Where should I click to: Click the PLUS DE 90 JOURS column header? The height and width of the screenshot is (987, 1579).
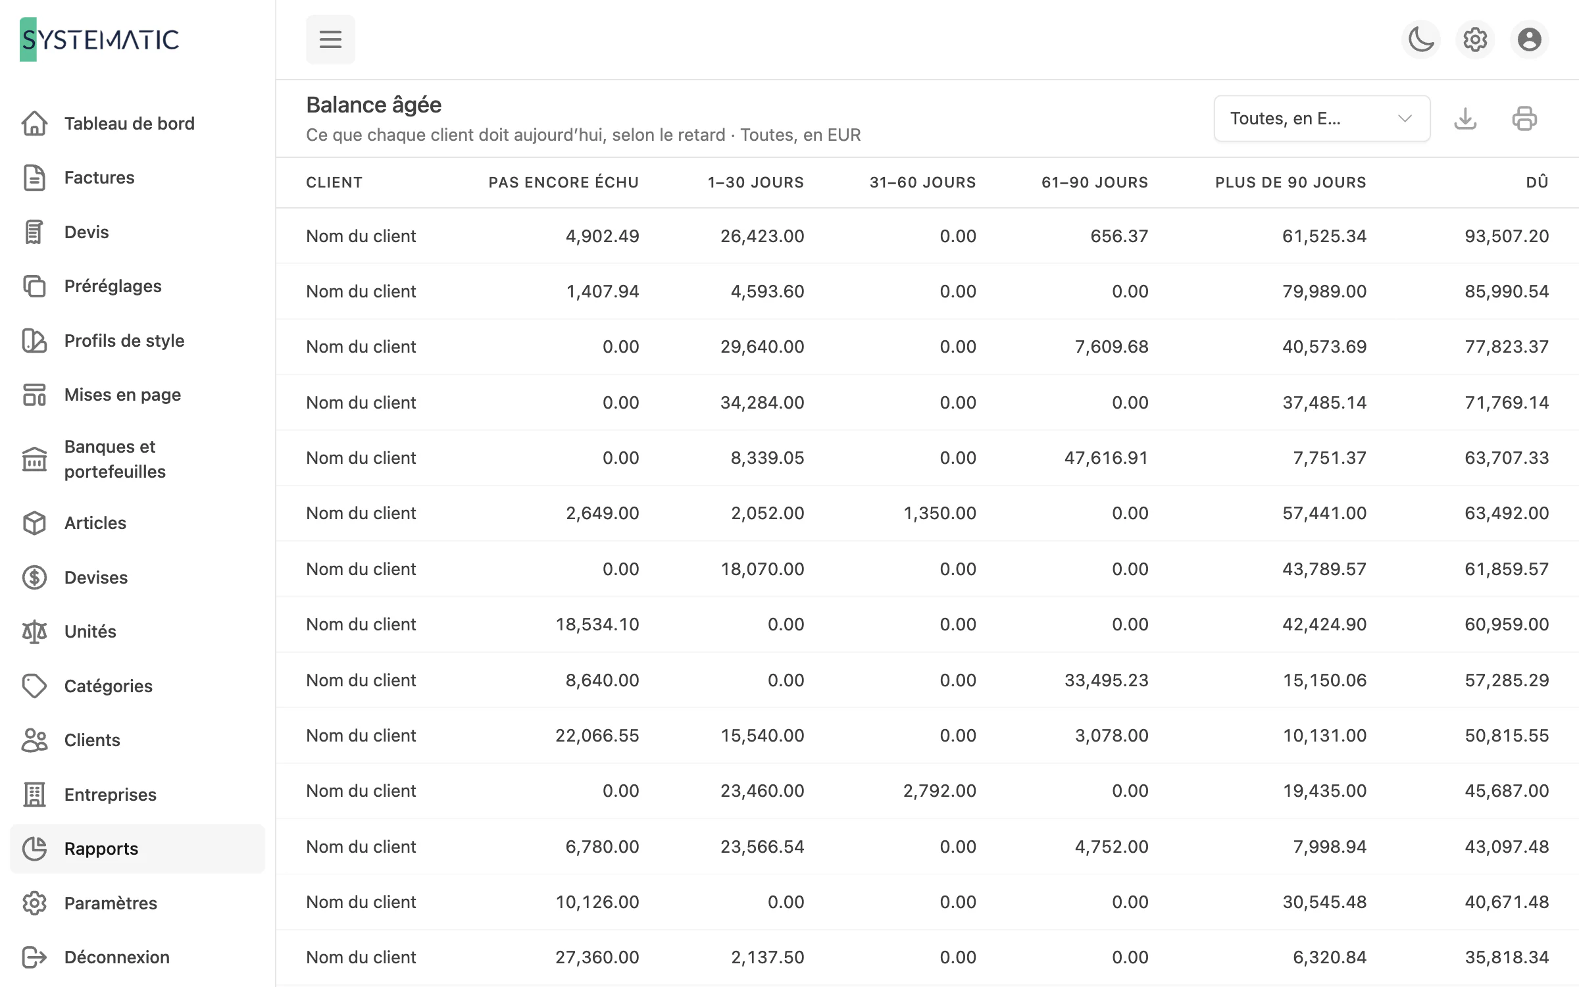coord(1291,182)
